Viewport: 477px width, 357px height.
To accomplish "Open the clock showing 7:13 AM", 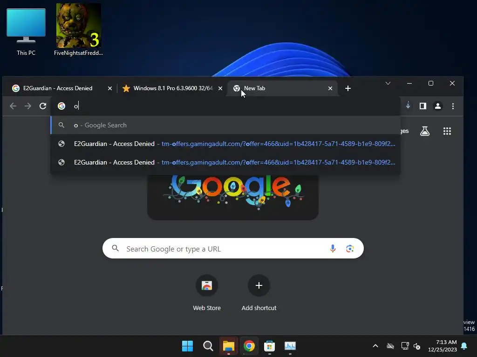I will coord(443,346).
